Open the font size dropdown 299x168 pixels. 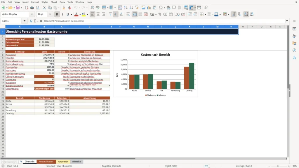(50, 14)
